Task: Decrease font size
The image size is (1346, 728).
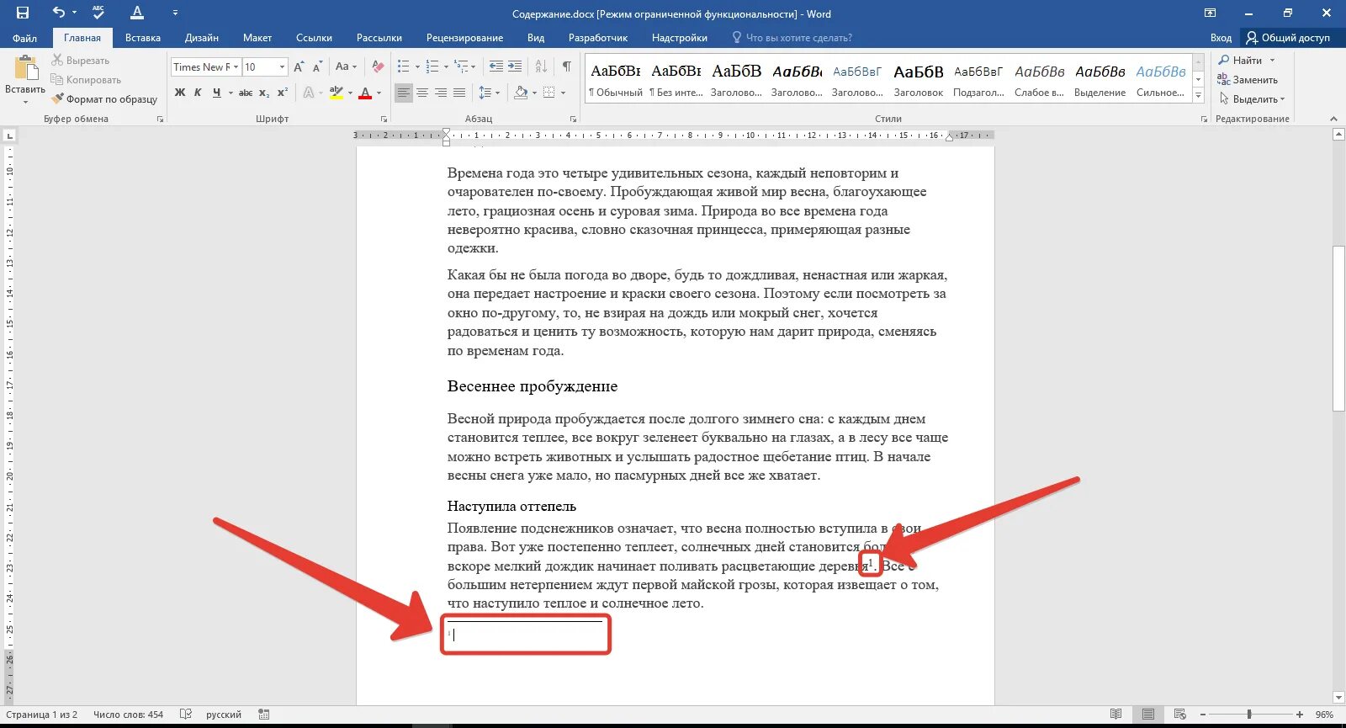Action: (317, 66)
